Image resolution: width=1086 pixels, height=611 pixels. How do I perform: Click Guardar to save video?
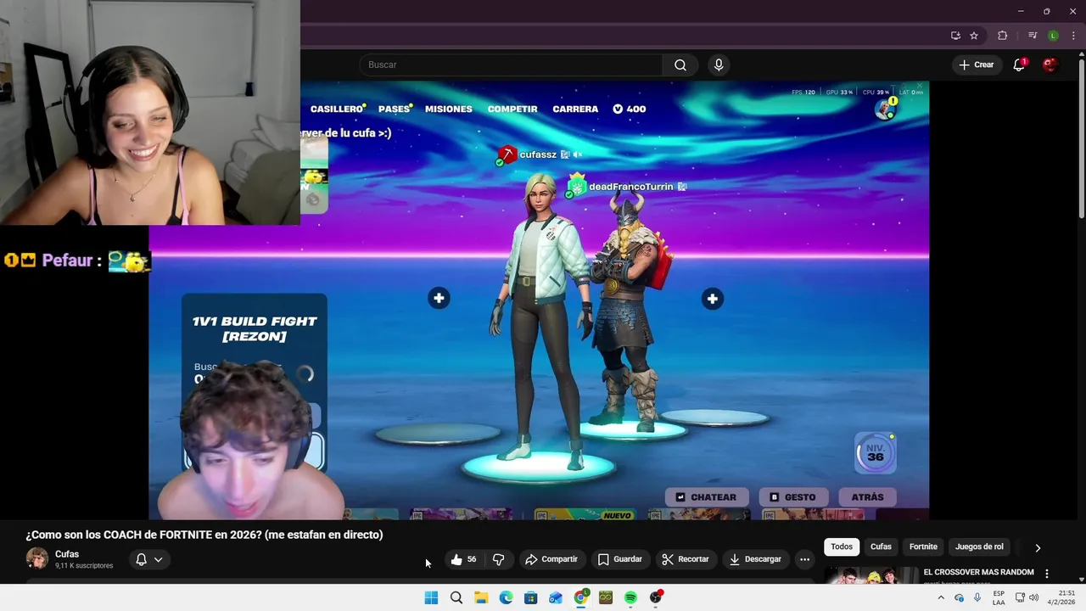click(619, 559)
